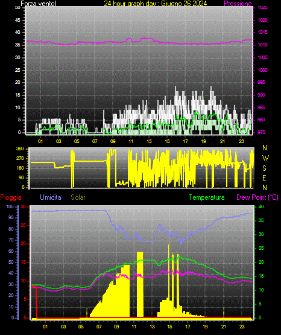Select the 'Dew Point (°C)' legend label

[257, 197]
